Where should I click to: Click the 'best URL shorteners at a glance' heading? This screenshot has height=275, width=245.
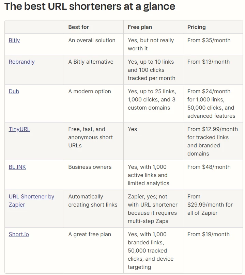90,6
